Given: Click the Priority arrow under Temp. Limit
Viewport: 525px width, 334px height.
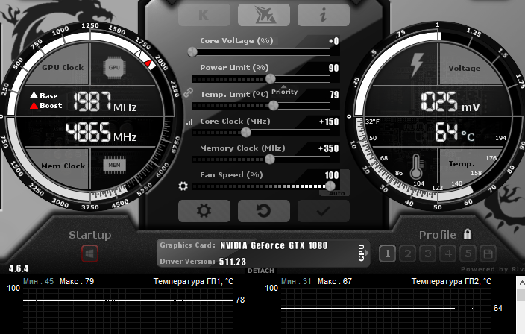Looking at the screenshot, I should tap(284, 86).
